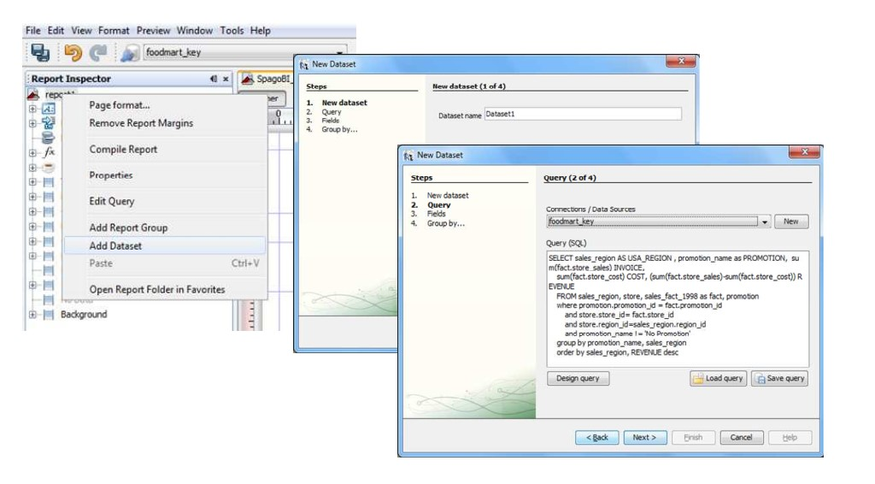
Task: Minimize the Report Inspector panel via its speaker-shaped icon
Action: tap(213, 79)
